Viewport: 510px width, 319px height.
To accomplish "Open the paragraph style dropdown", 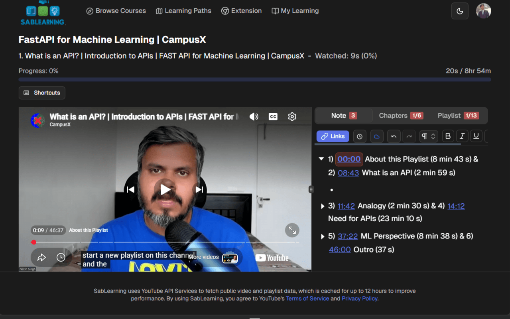I will pyautogui.click(x=428, y=136).
